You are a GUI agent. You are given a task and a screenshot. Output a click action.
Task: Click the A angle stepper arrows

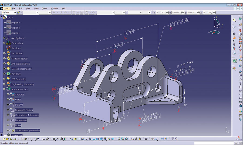(x=214, y=13)
